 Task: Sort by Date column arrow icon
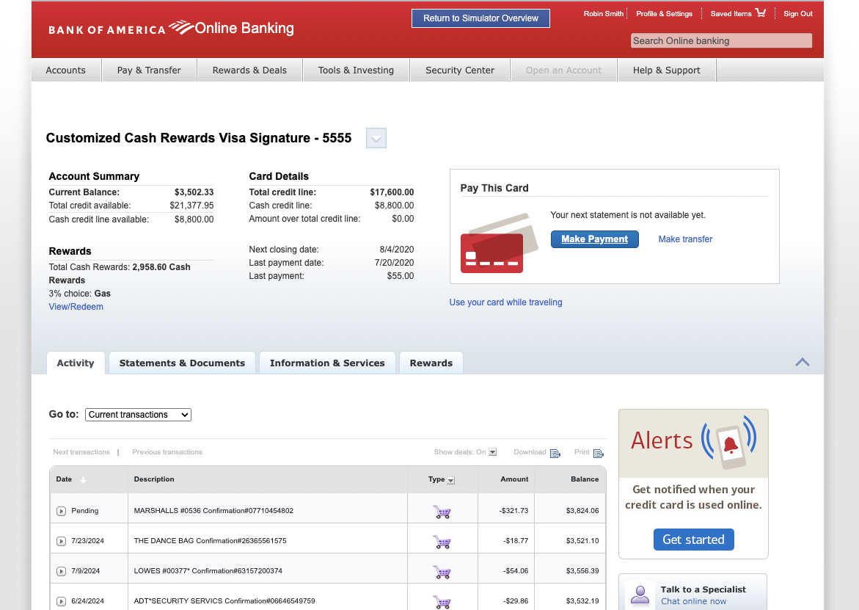84,480
